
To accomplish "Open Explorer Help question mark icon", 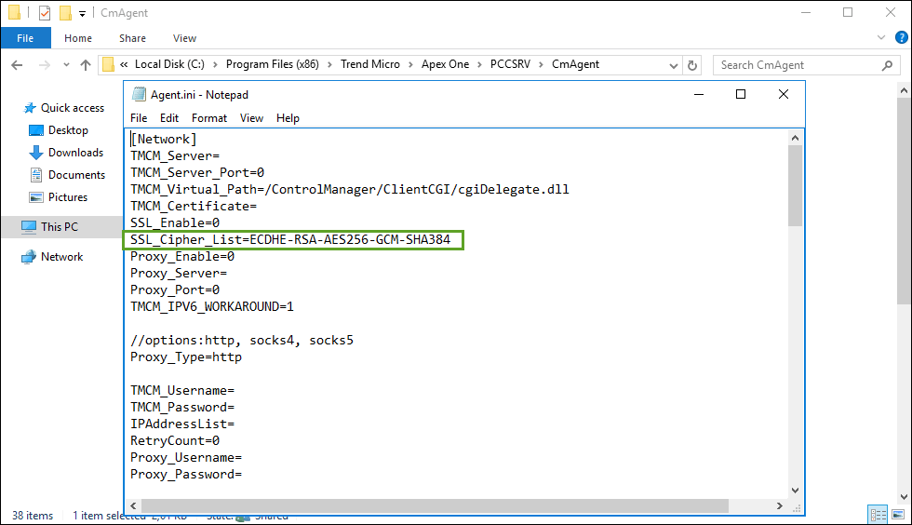I will point(899,38).
